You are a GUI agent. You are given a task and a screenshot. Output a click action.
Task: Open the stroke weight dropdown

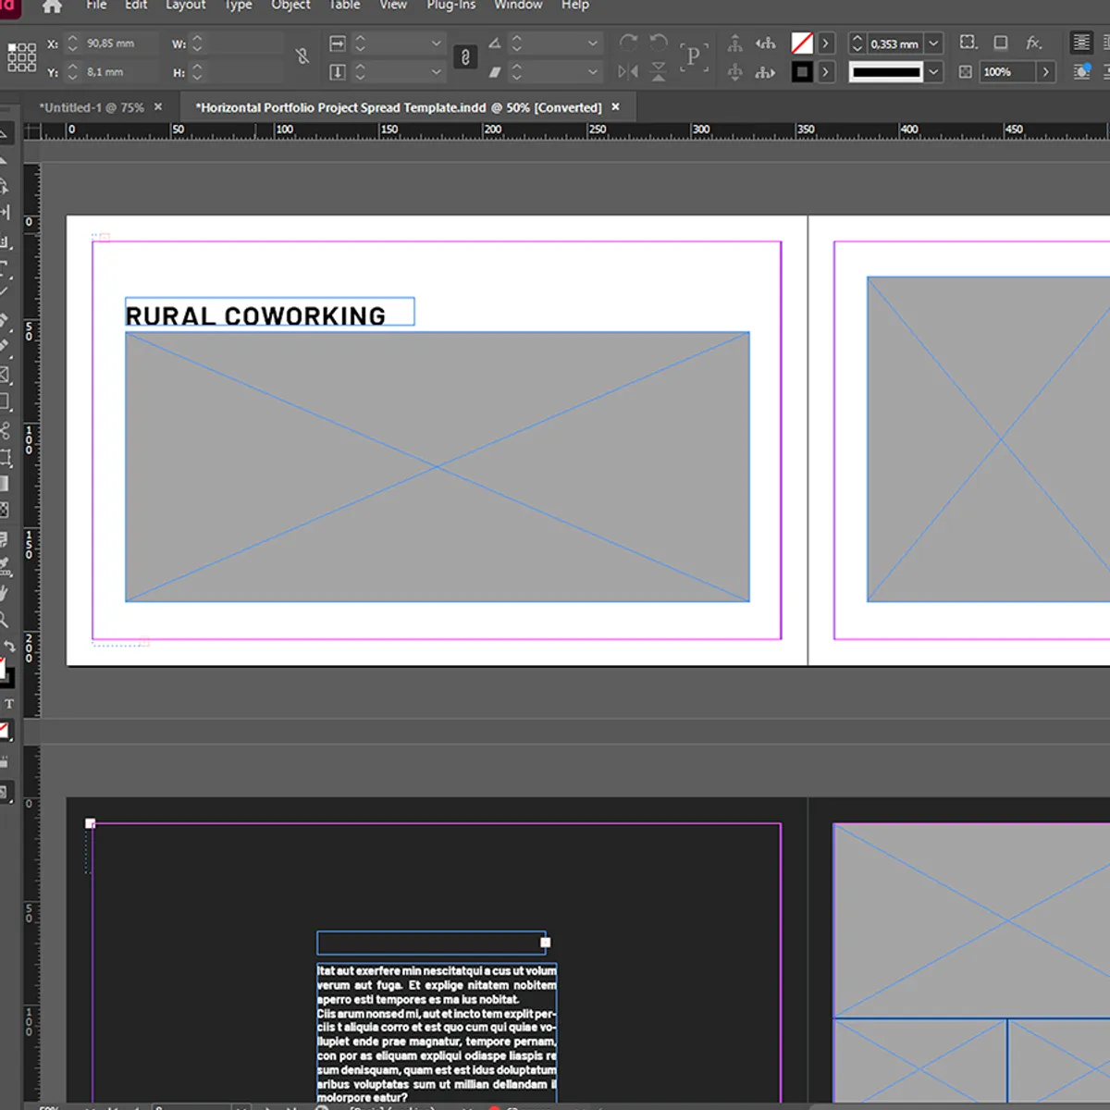[931, 43]
